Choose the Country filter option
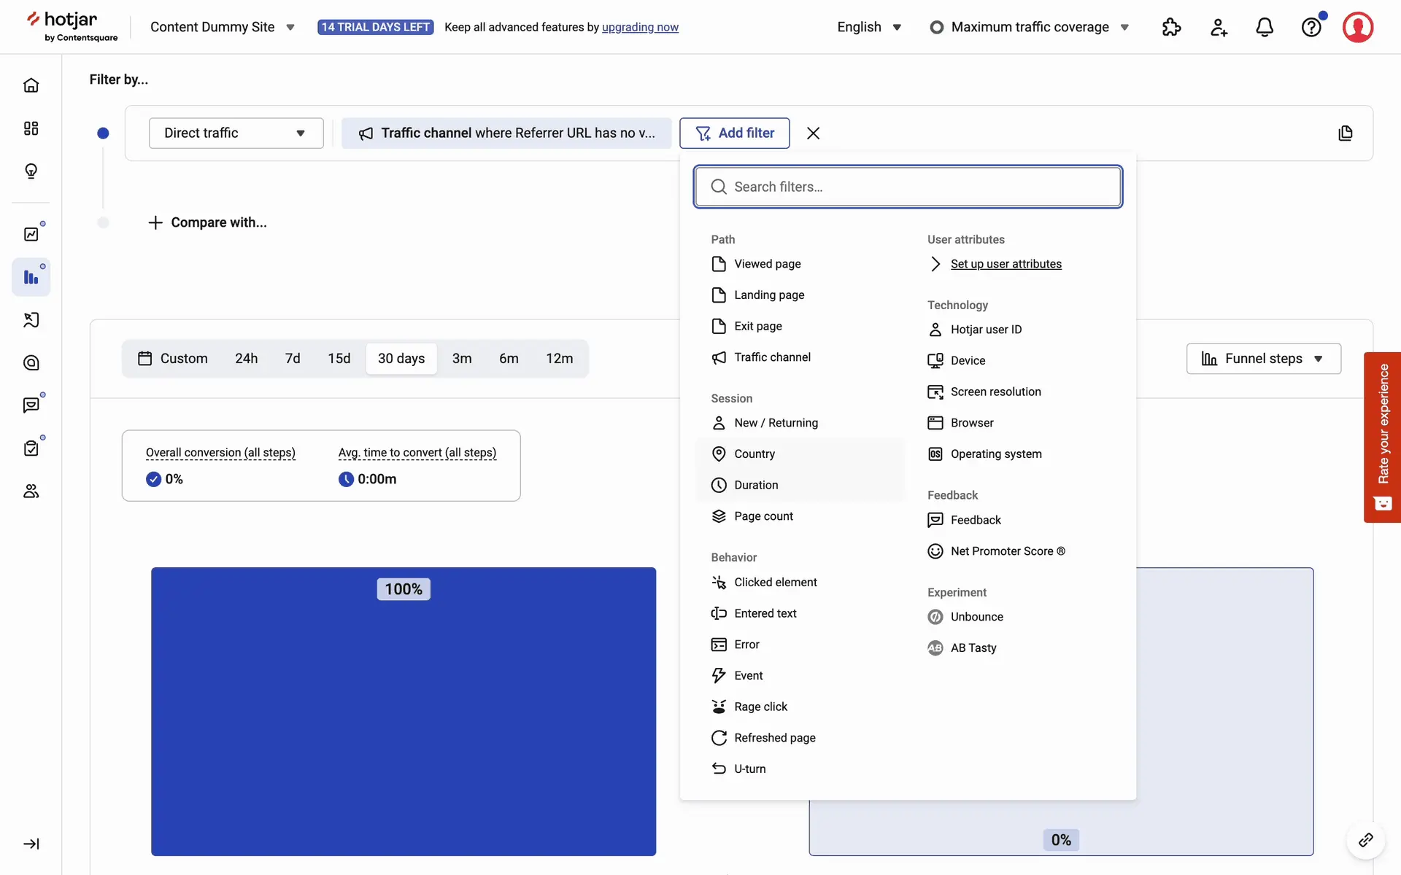1401x875 pixels. 754,454
